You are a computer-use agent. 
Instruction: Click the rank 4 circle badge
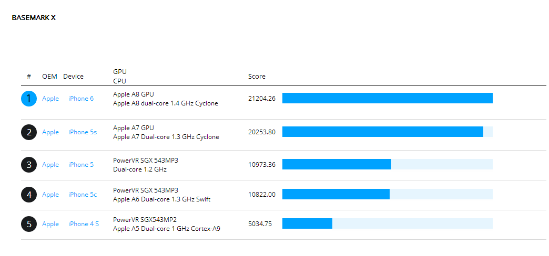point(29,195)
